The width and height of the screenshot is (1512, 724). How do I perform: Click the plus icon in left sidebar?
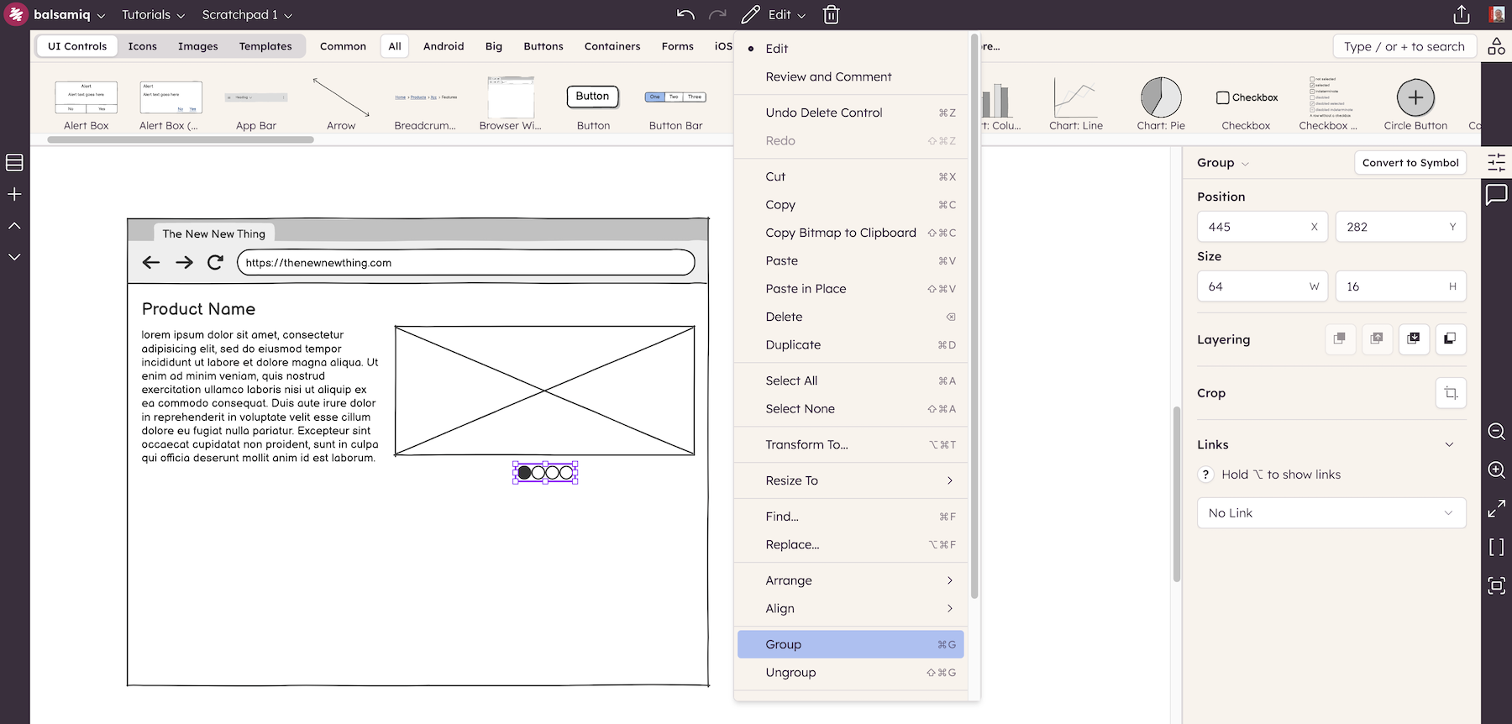(x=14, y=194)
